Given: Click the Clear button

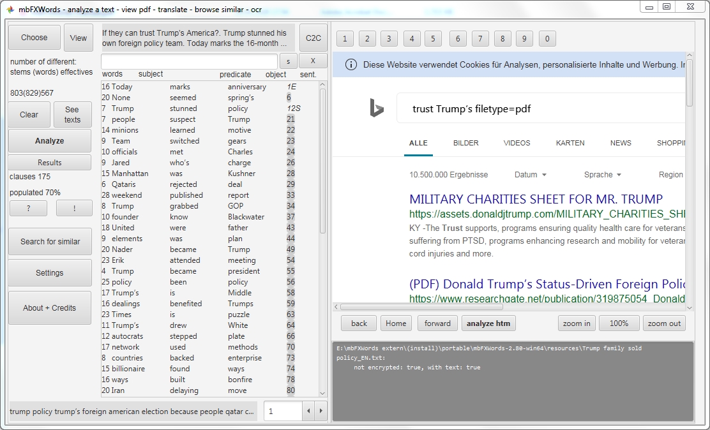Looking at the screenshot, I should click(29, 114).
